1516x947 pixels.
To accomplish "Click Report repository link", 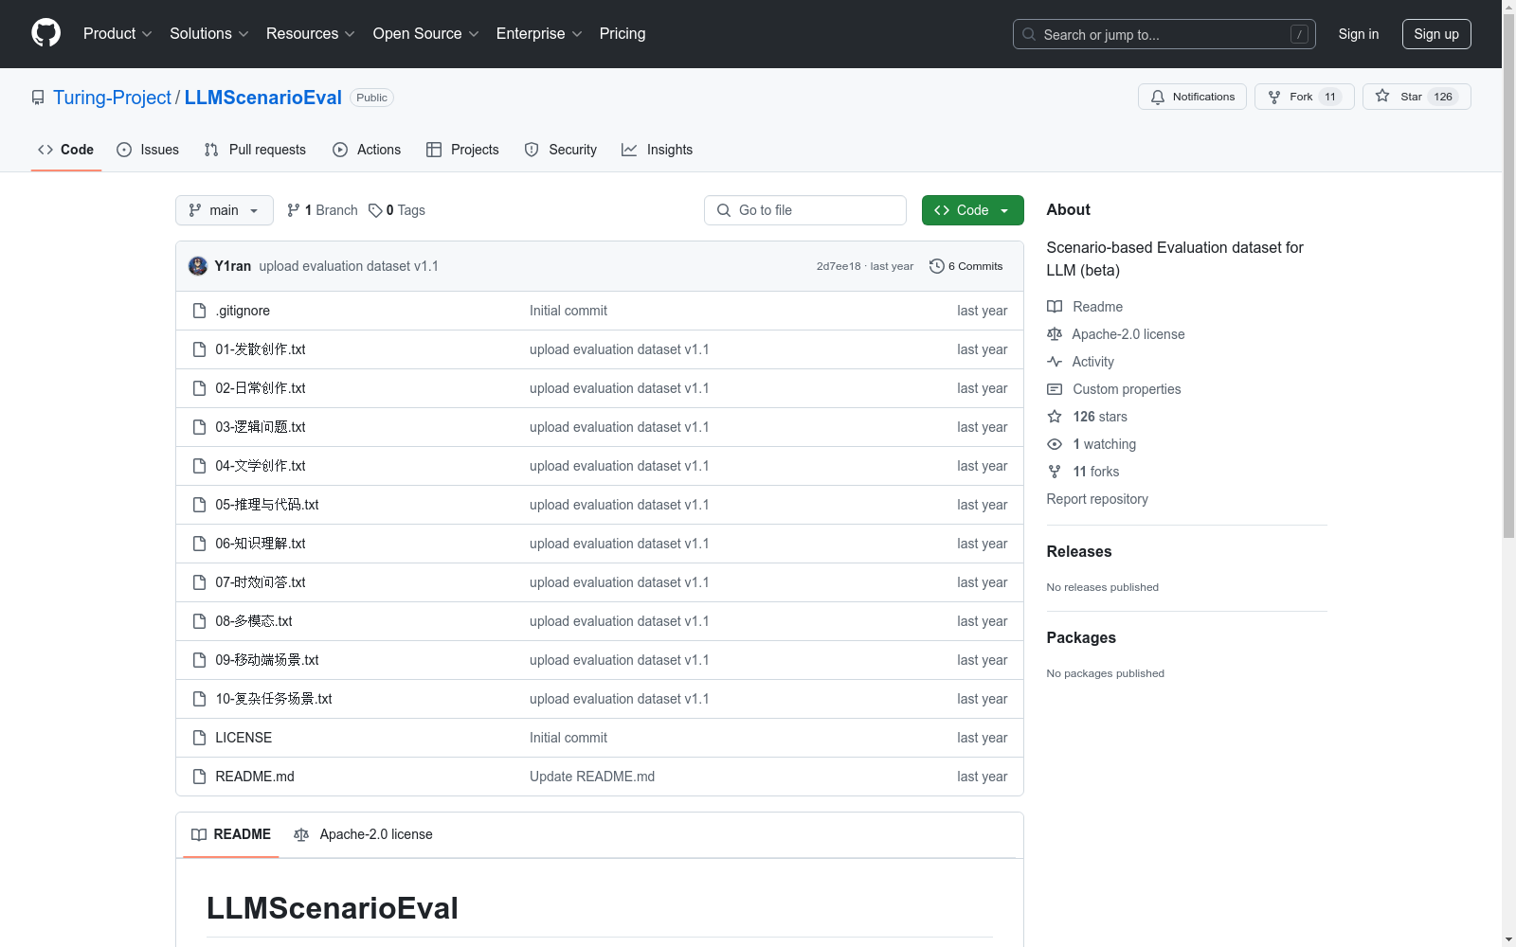I will [x=1097, y=499].
